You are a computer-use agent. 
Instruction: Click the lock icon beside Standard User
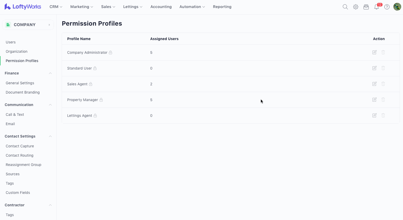(95, 68)
